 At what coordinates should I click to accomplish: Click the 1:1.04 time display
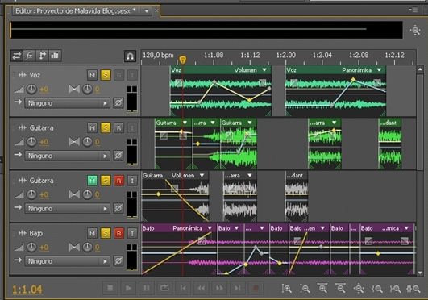(27, 290)
